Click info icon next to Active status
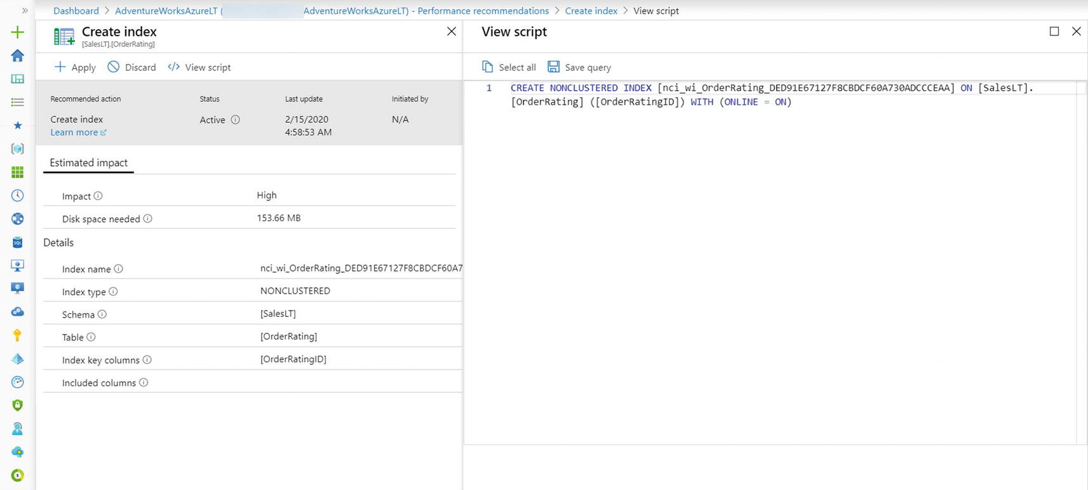 (235, 120)
